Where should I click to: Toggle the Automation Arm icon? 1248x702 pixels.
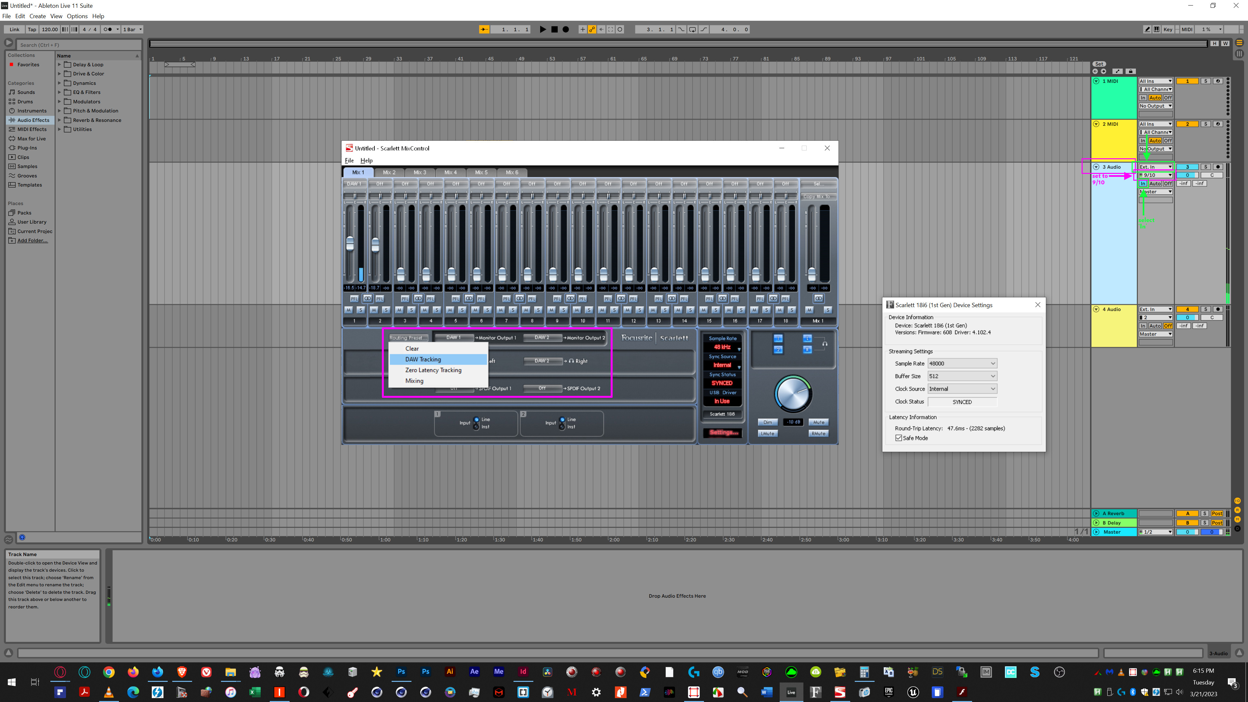pyautogui.click(x=592, y=30)
